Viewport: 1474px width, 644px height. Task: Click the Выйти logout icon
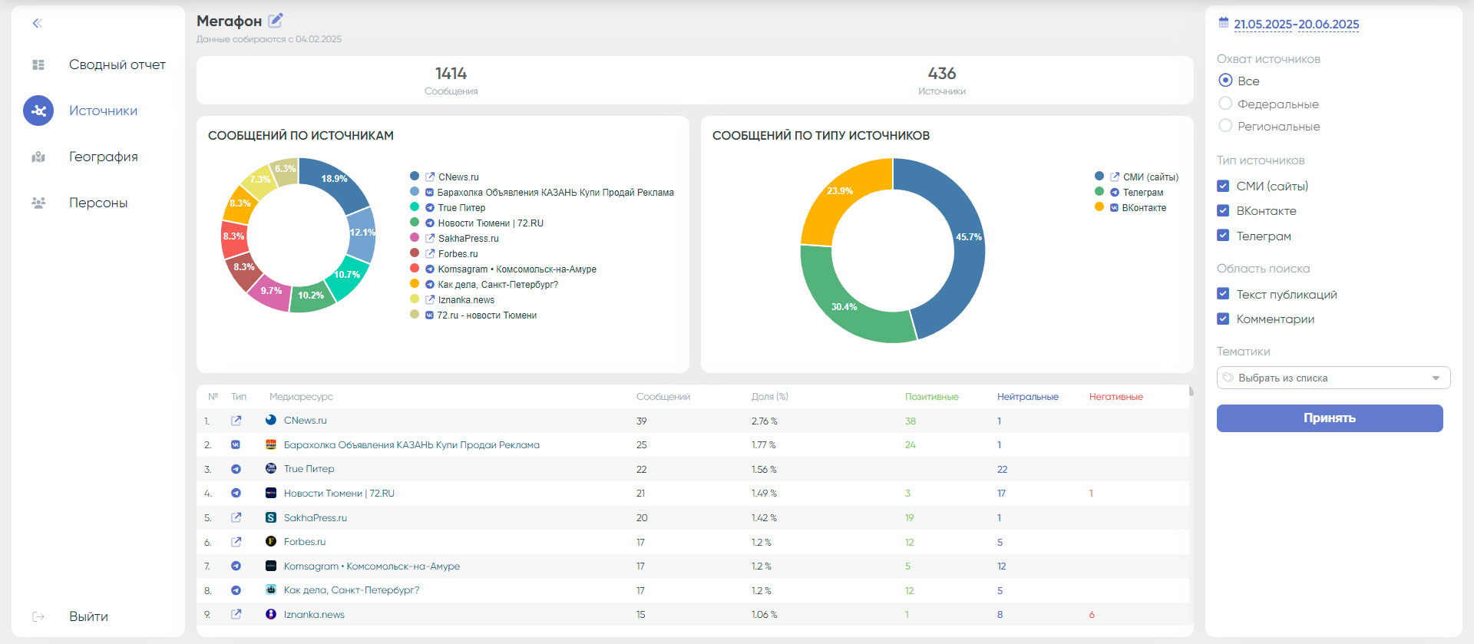pyautogui.click(x=38, y=616)
